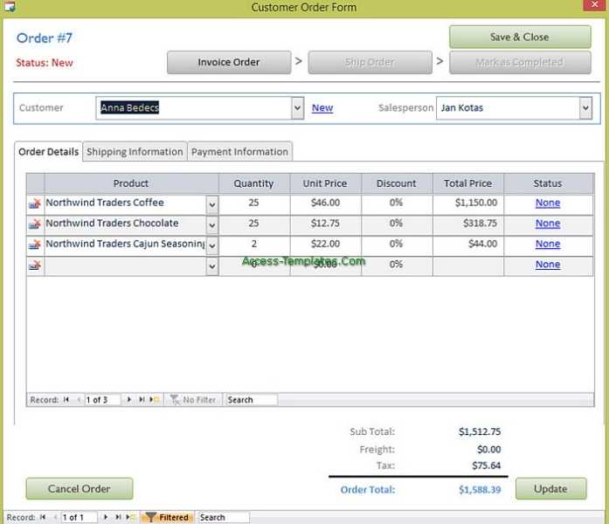Toggle the No Filter indicator in subform
The image size is (609, 524).
[193, 400]
